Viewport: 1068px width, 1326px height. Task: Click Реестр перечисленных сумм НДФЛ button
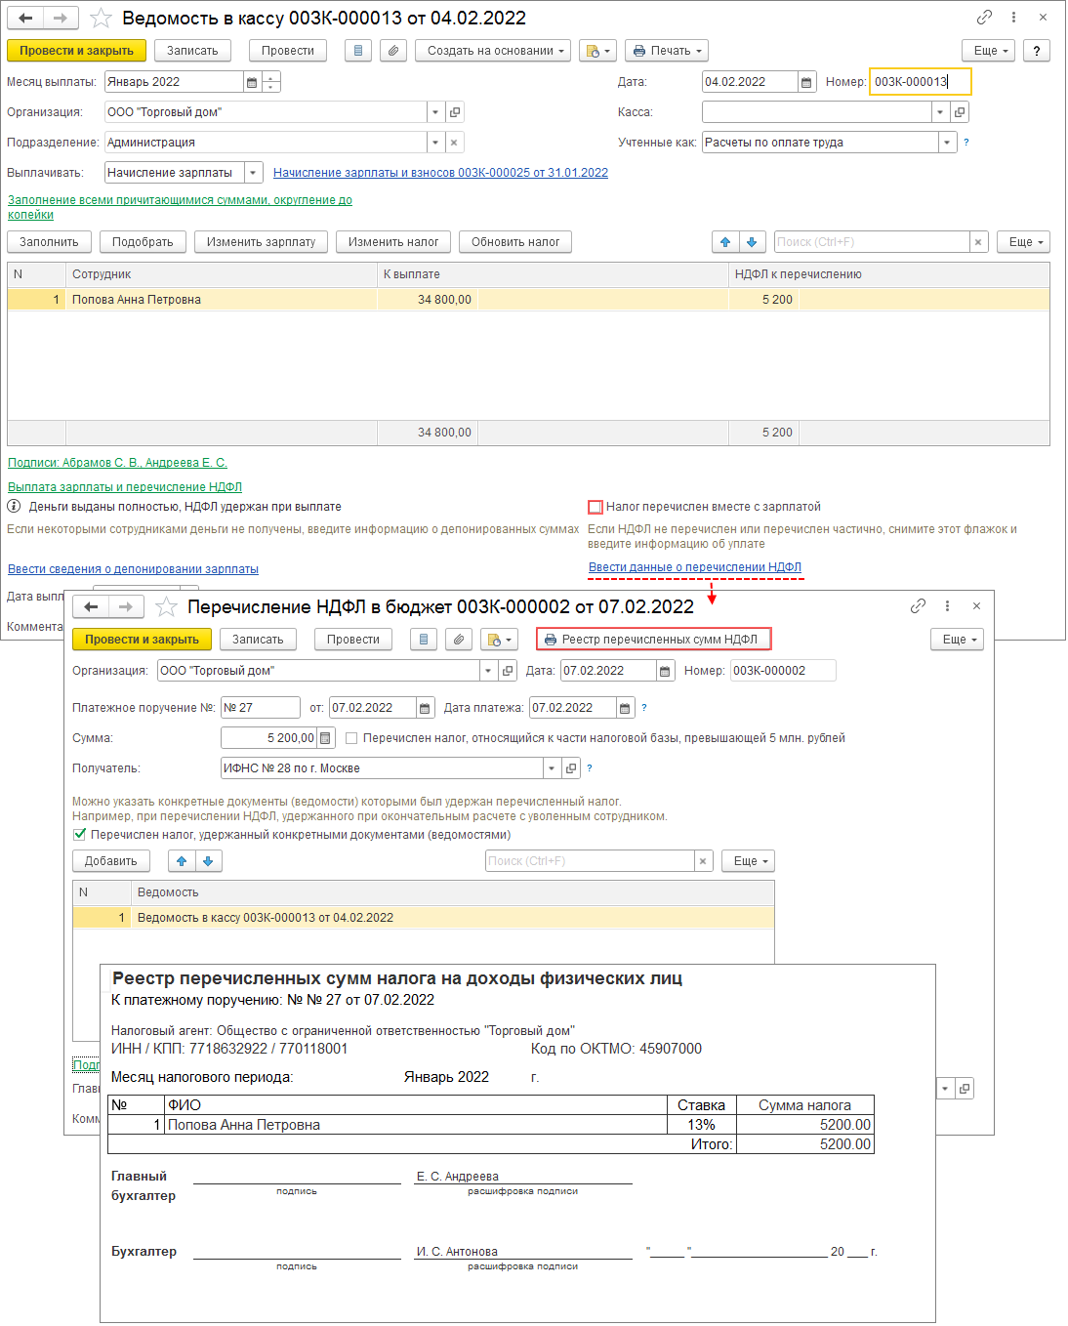point(654,640)
